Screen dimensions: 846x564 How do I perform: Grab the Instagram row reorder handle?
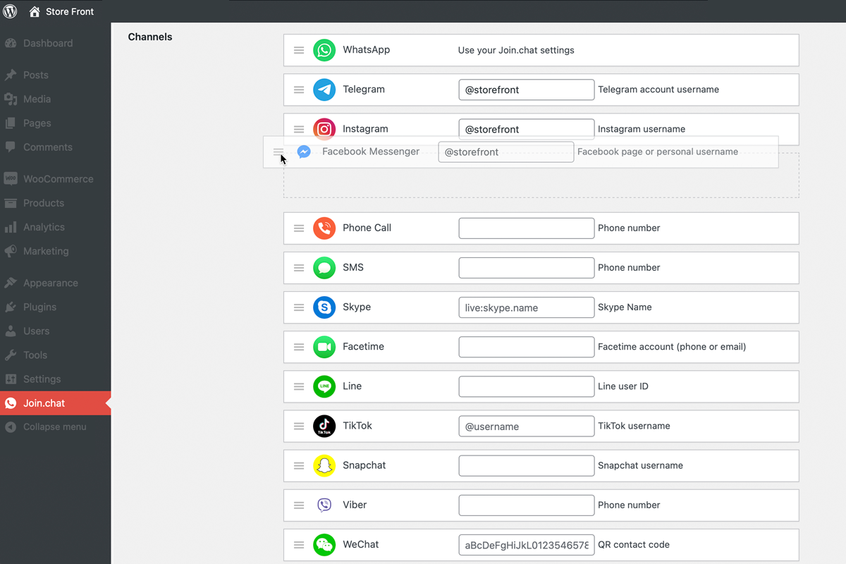click(x=299, y=129)
